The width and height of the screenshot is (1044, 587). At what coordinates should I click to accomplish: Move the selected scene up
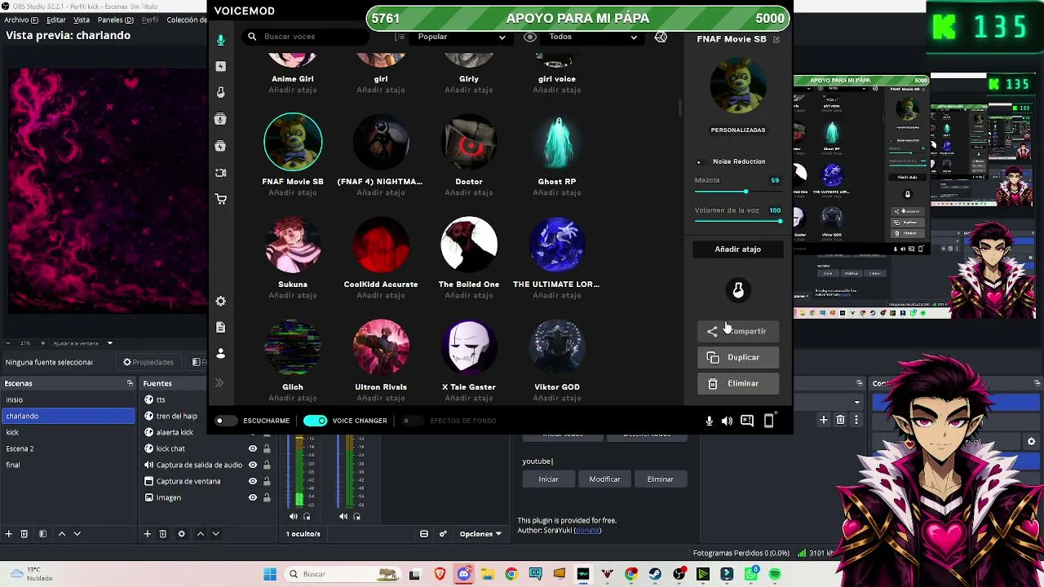click(61, 534)
